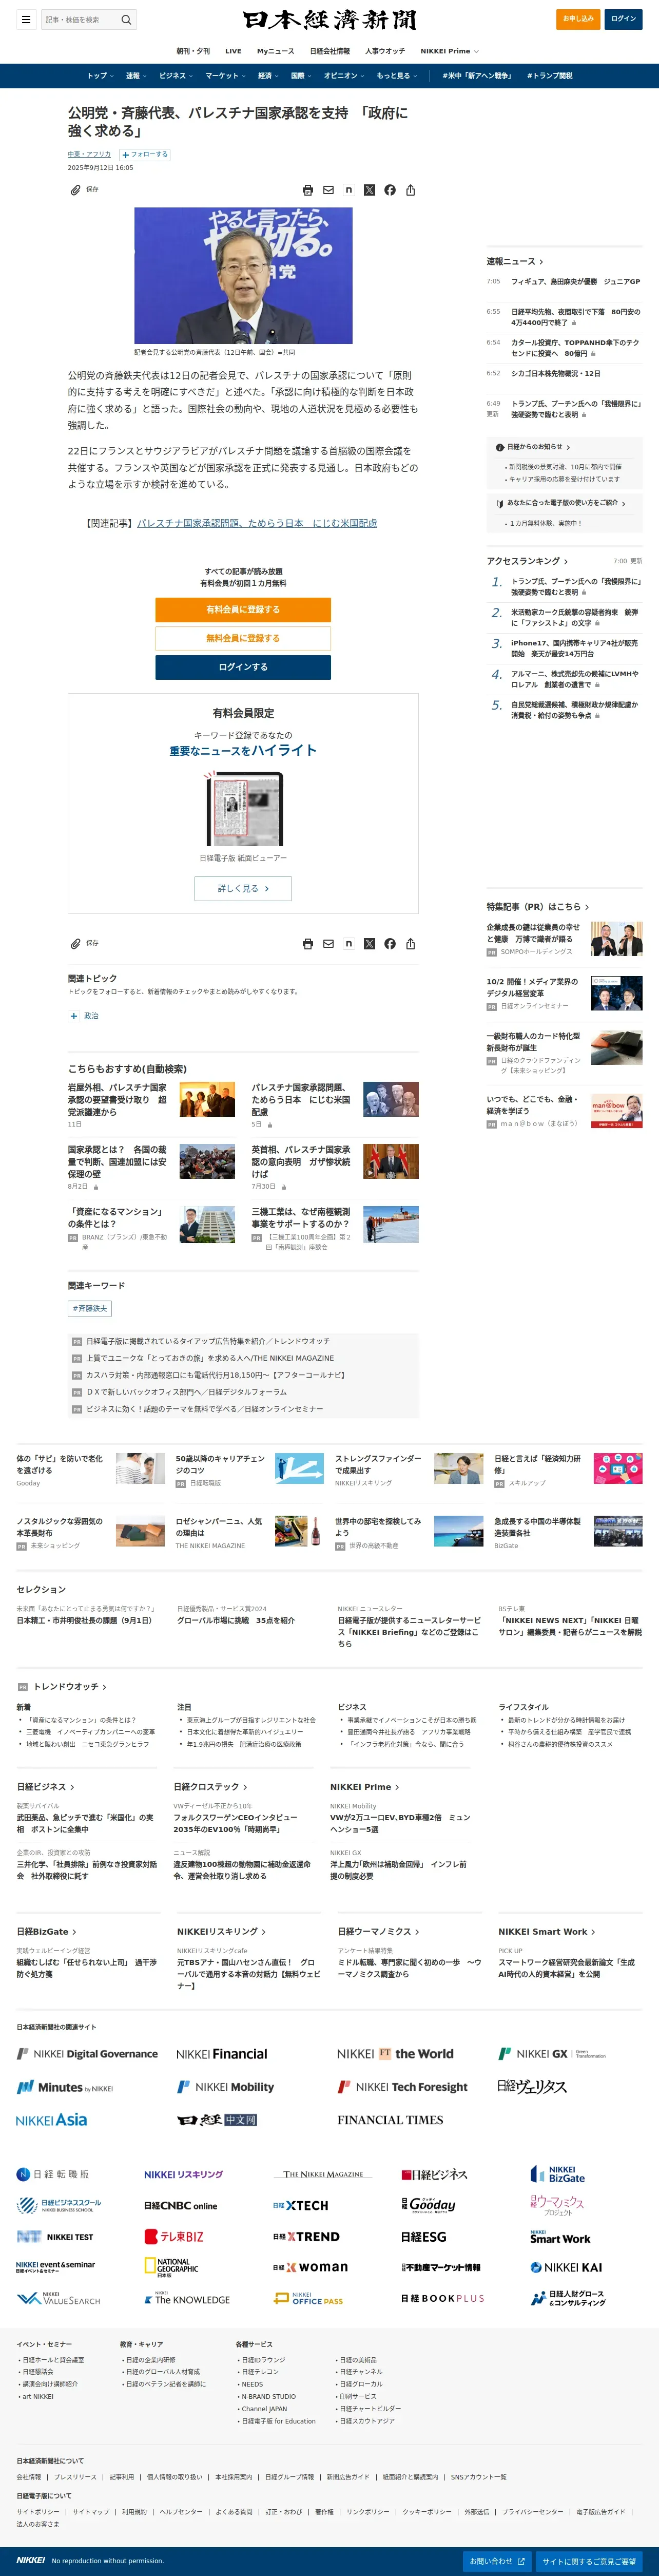Open the 速報ニュース section heading

pos(515,261)
